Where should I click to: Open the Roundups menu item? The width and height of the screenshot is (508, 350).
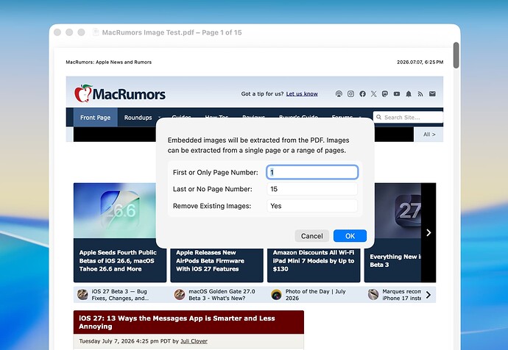(x=138, y=118)
